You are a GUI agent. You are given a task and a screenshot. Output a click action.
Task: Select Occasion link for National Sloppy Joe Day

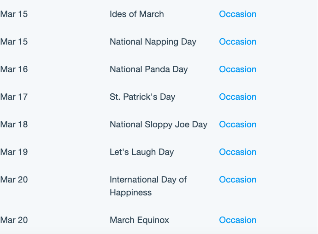[x=238, y=125]
